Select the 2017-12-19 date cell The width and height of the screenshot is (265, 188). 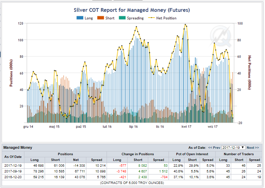coord(13,166)
